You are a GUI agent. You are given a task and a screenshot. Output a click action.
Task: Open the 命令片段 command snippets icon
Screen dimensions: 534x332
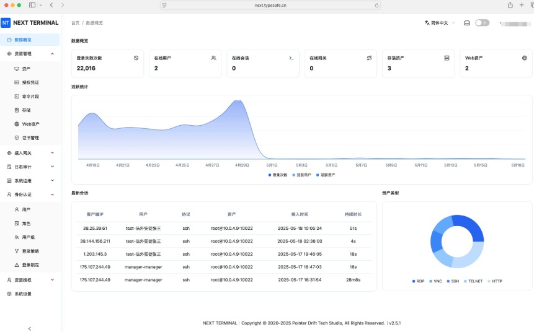[x=17, y=96]
